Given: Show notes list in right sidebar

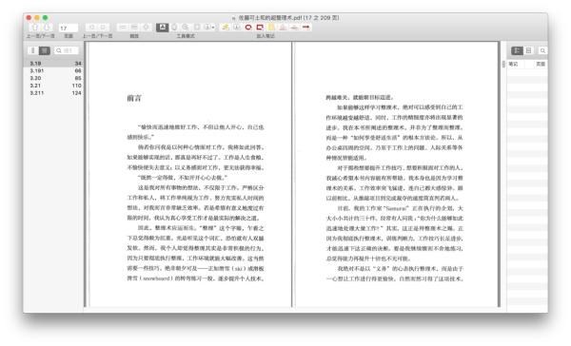Looking at the screenshot, I should (x=517, y=50).
